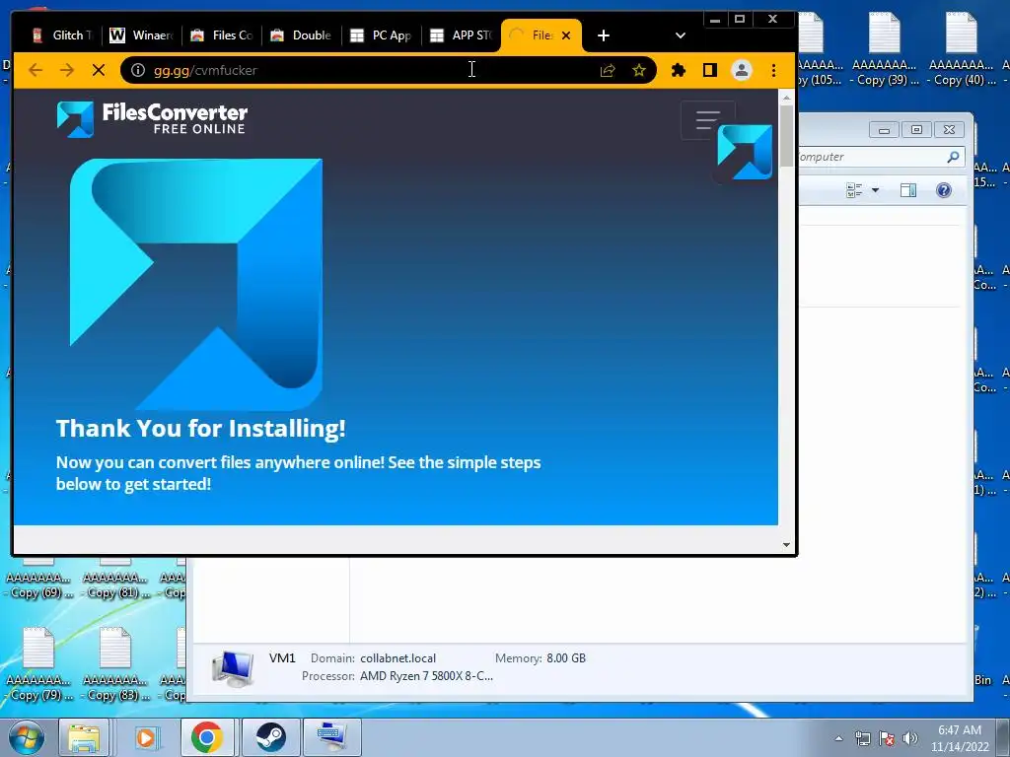This screenshot has width=1010, height=757.
Task: Select the APP ST tab
Action: coord(461,35)
